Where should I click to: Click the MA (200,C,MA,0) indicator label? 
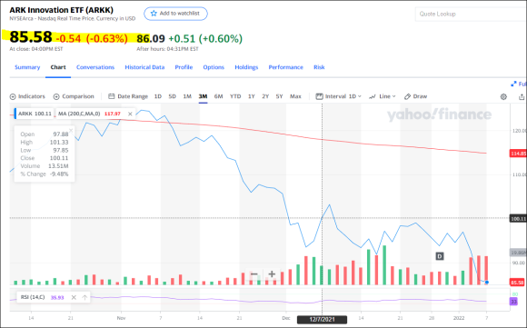pyautogui.click(x=79, y=114)
